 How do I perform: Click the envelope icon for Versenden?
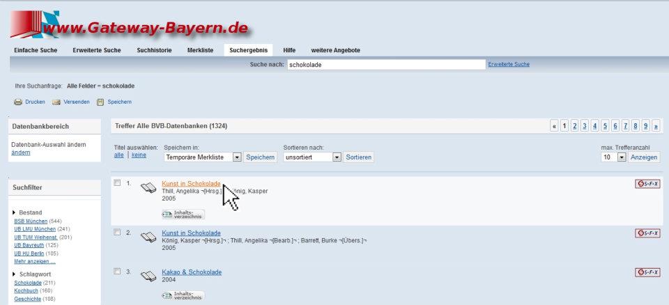(56, 102)
